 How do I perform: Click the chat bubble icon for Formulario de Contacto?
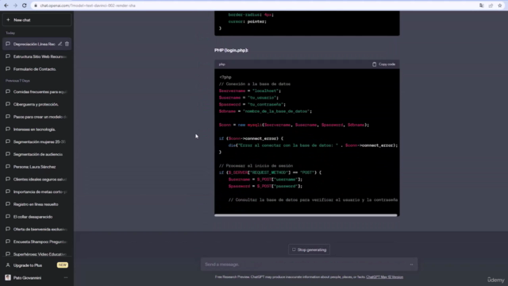click(8, 69)
